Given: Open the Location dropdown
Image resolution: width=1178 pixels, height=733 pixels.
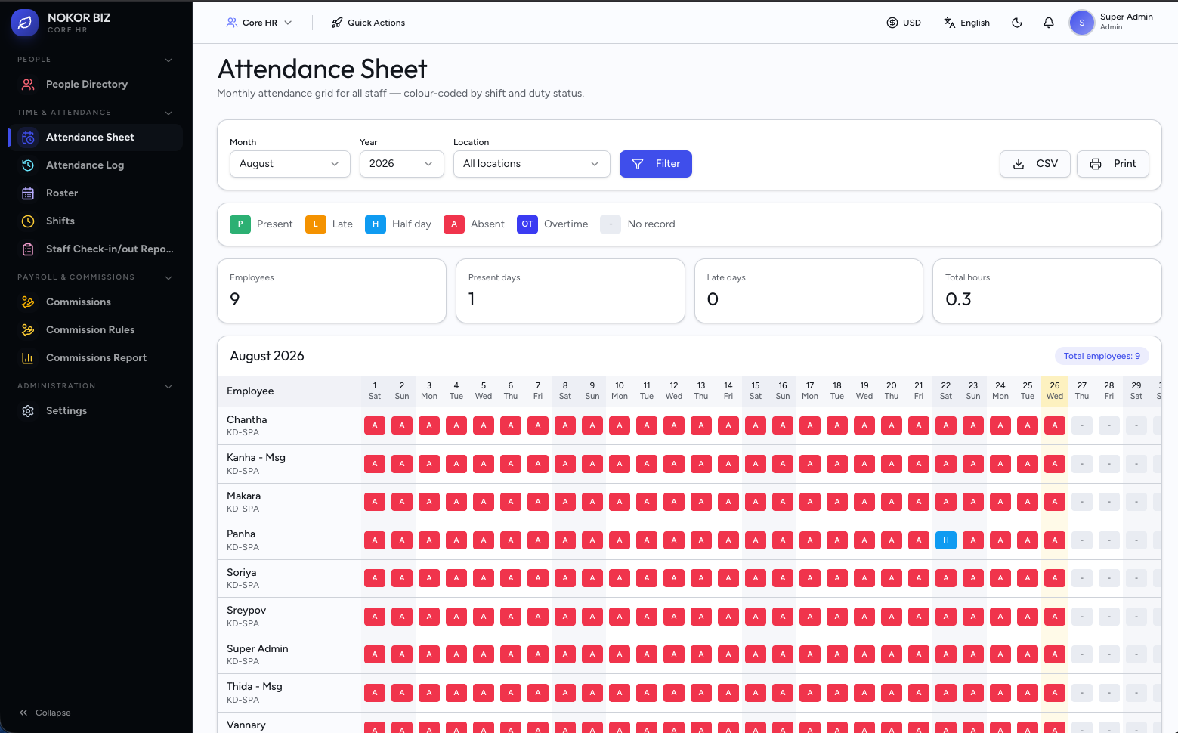Looking at the screenshot, I should pos(532,164).
